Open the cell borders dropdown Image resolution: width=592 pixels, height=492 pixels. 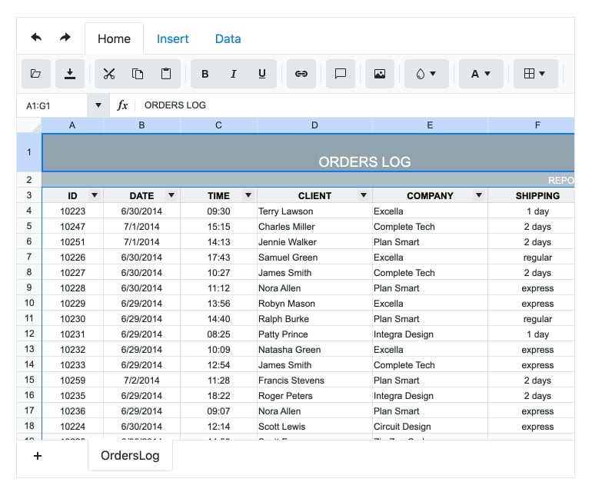pyautogui.click(x=536, y=74)
